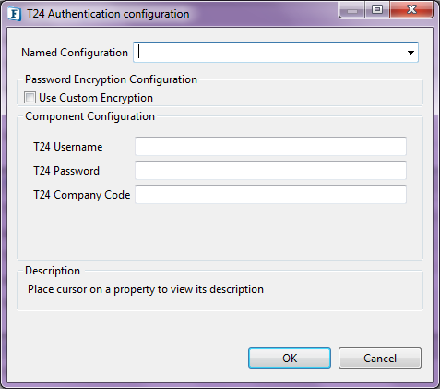Minimize the T24 Authentication configuration window
This screenshot has width=440, height=389.
352,10
